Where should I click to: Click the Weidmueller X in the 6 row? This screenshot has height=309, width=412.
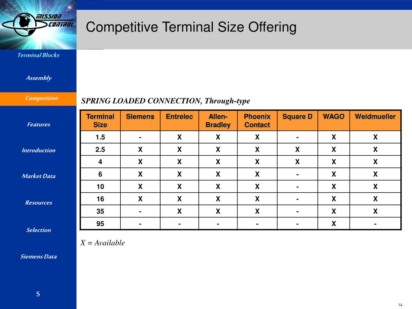point(375,174)
